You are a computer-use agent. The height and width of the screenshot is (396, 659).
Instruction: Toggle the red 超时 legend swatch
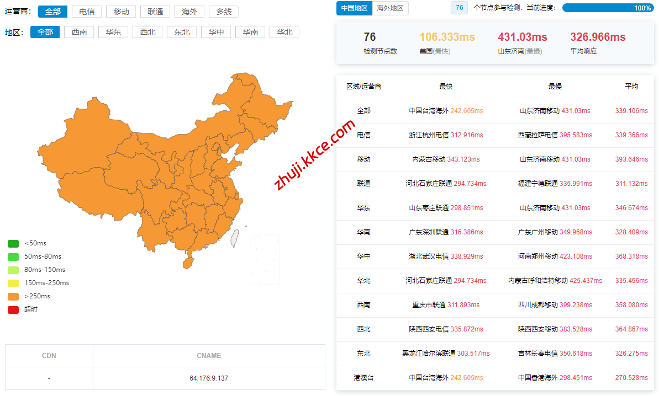[x=13, y=309]
